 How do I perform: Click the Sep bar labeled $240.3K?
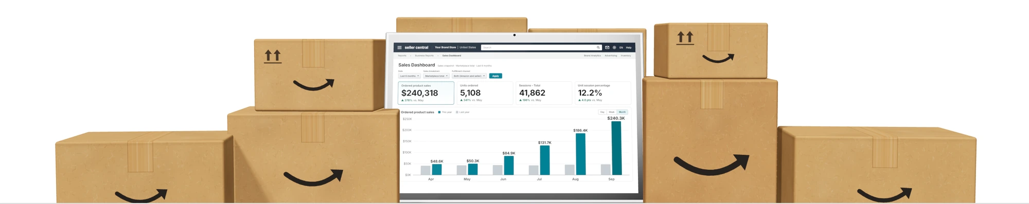[616, 148]
